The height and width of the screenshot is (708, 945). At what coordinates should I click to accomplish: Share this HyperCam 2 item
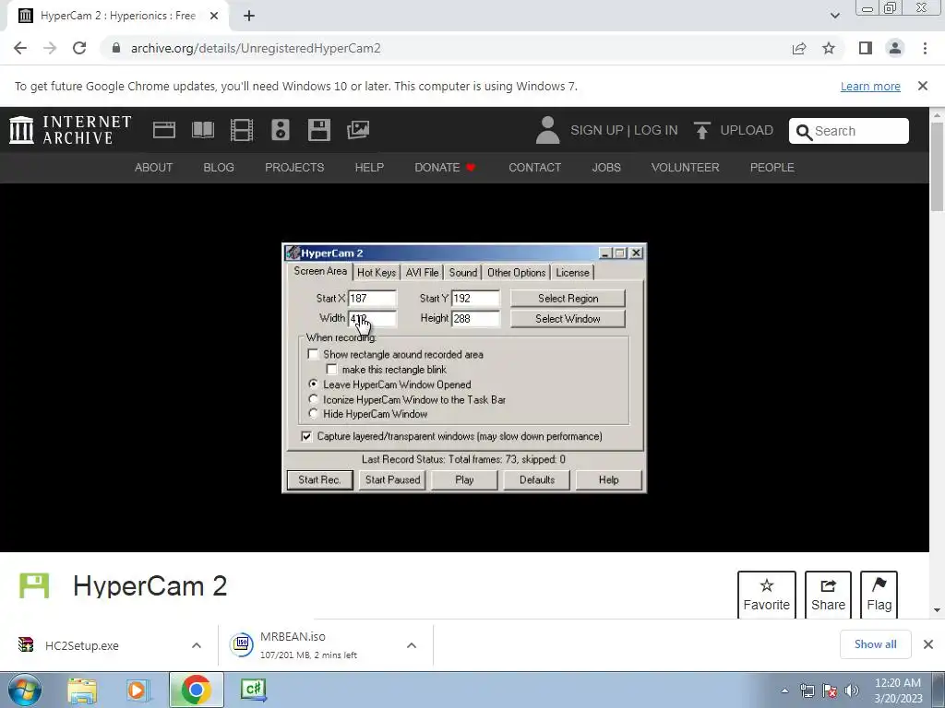pyautogui.click(x=828, y=595)
